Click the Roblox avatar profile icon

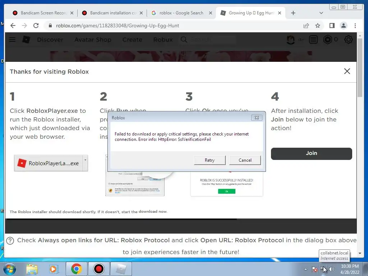(x=290, y=40)
